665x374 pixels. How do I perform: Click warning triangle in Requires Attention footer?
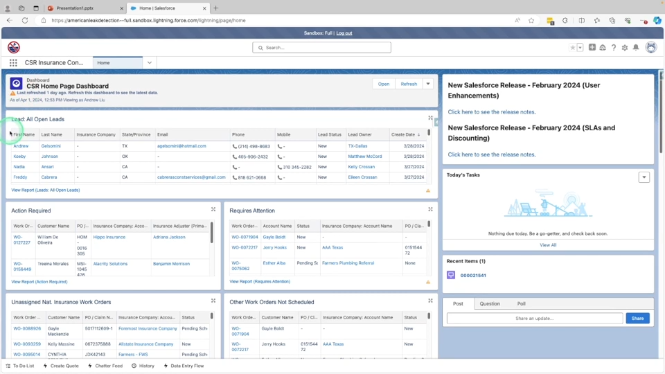pyautogui.click(x=428, y=282)
